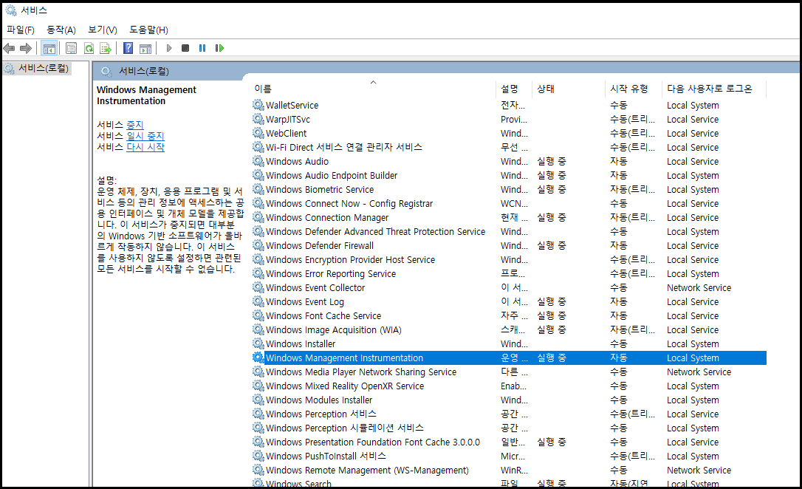Click the gear icon beside WebClient

tap(258, 133)
